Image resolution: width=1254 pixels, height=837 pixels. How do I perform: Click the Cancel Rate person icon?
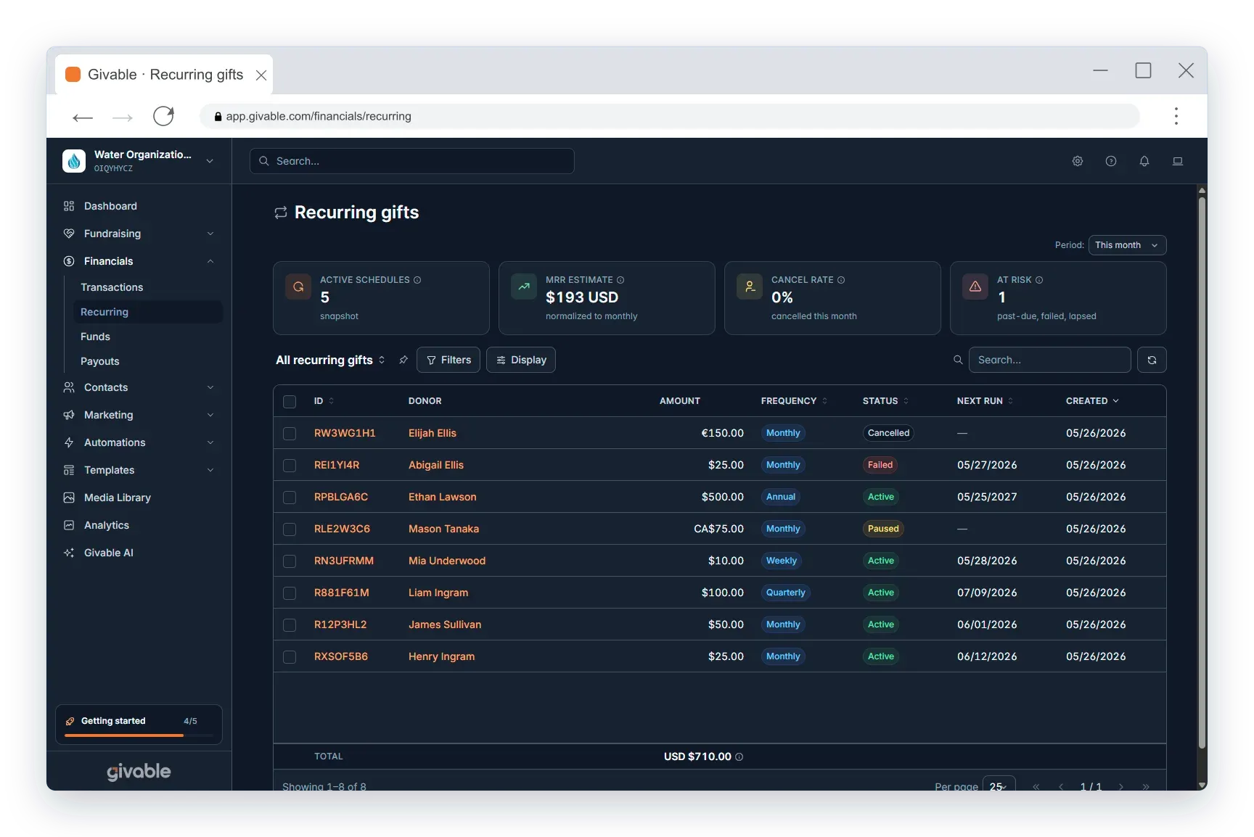click(750, 286)
